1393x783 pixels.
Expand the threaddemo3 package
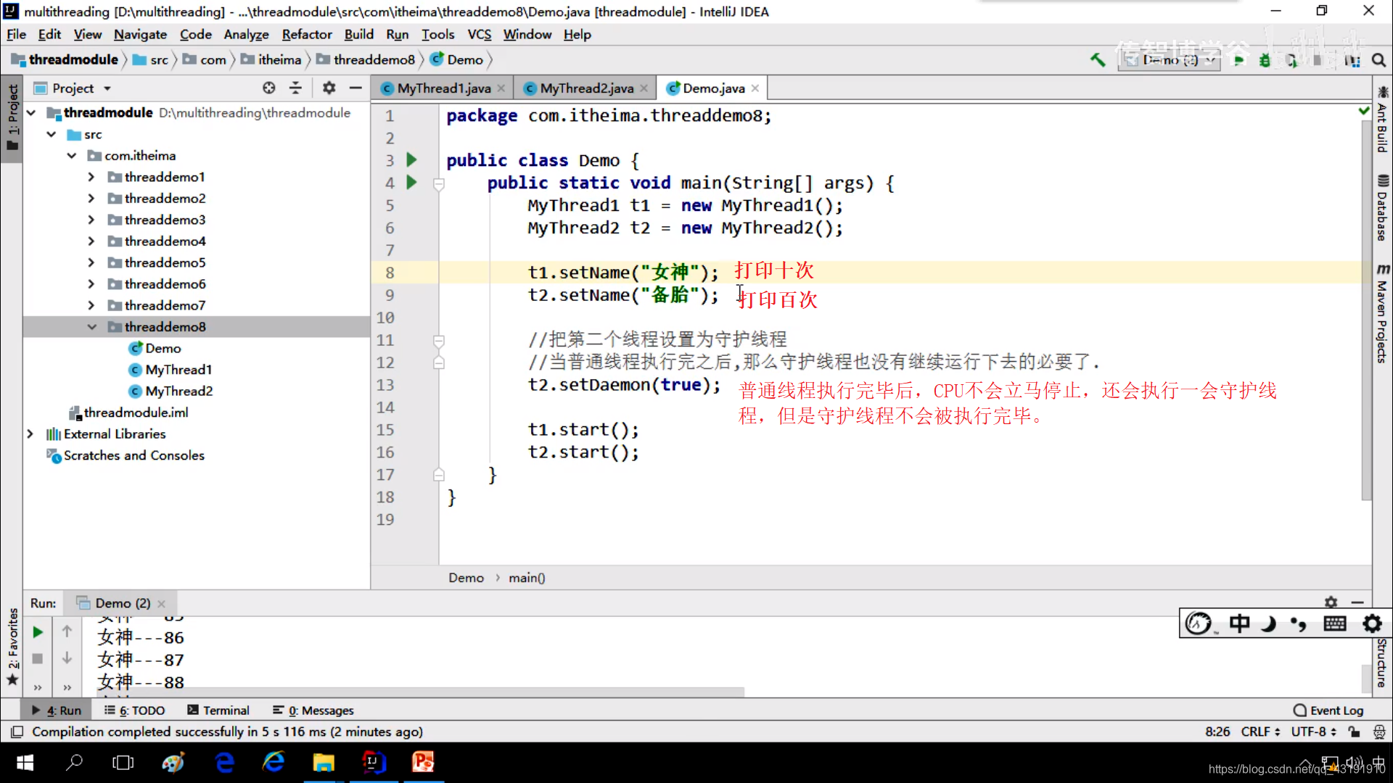point(91,220)
